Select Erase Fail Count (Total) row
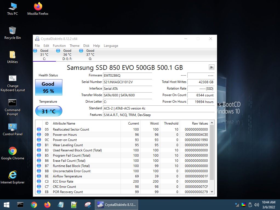The width and height of the screenshot is (280, 210). 122,160
